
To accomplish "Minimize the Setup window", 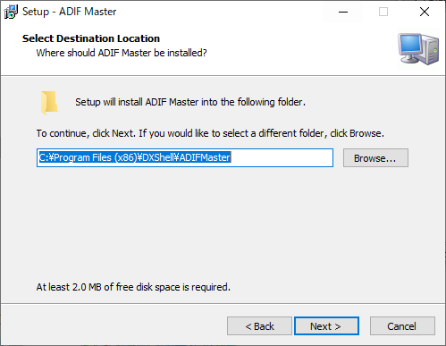I will point(343,12).
